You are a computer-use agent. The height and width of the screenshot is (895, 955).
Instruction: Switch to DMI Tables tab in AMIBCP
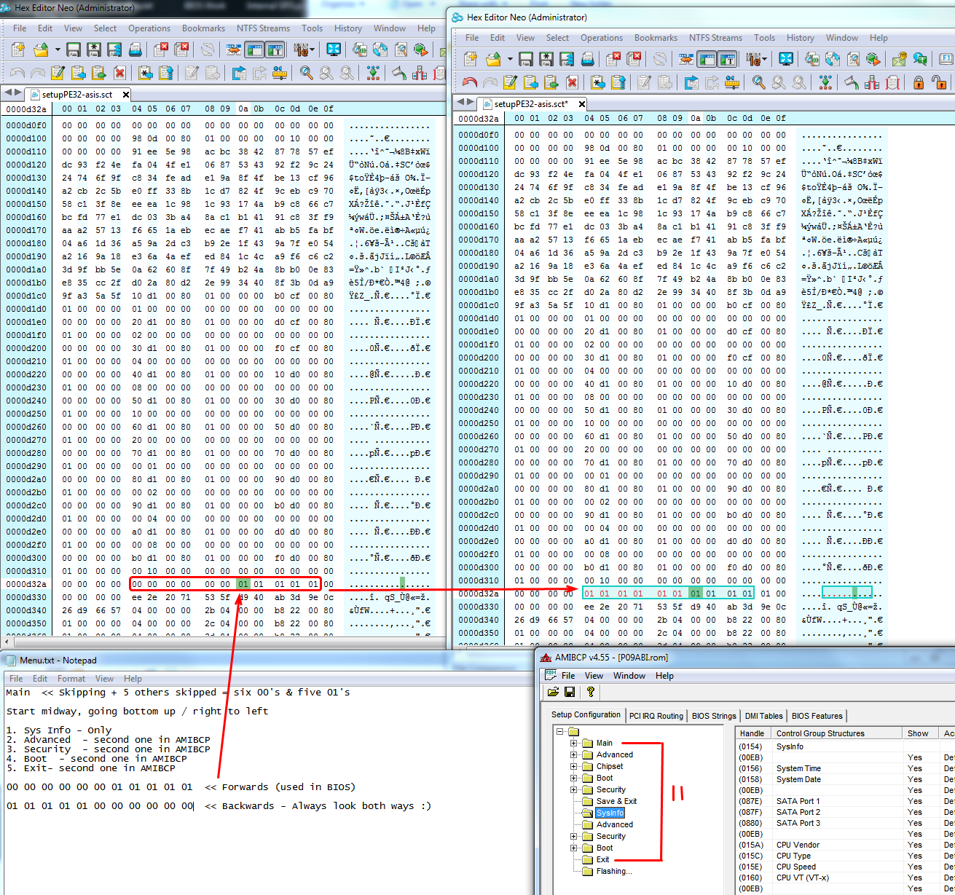pyautogui.click(x=764, y=716)
